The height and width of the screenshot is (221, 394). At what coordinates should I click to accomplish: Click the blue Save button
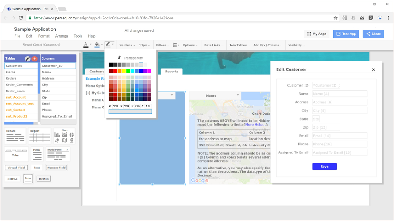coord(324,167)
